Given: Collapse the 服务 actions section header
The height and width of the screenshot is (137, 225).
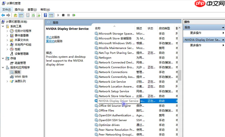Looking at the screenshot, I should (223, 28).
